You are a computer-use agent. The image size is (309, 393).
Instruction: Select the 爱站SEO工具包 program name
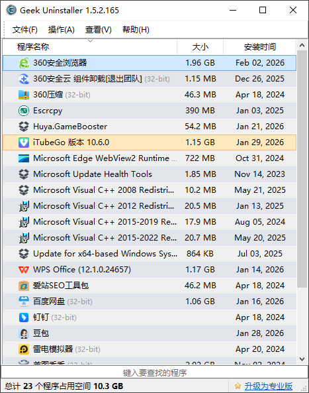(61, 286)
